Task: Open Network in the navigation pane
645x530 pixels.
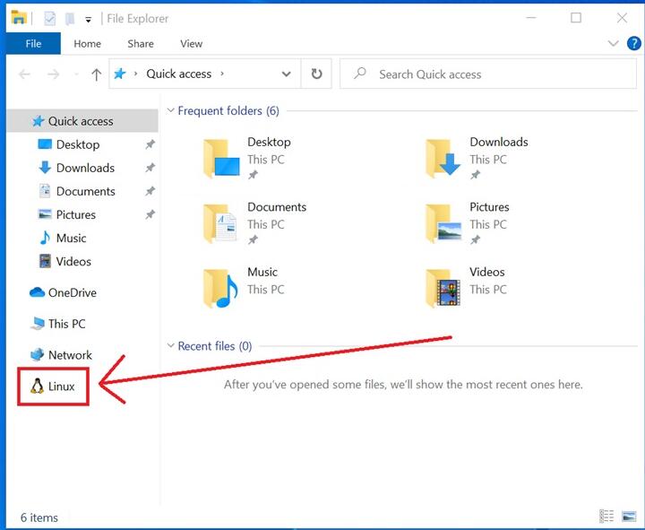Action: pyautogui.click(x=70, y=355)
